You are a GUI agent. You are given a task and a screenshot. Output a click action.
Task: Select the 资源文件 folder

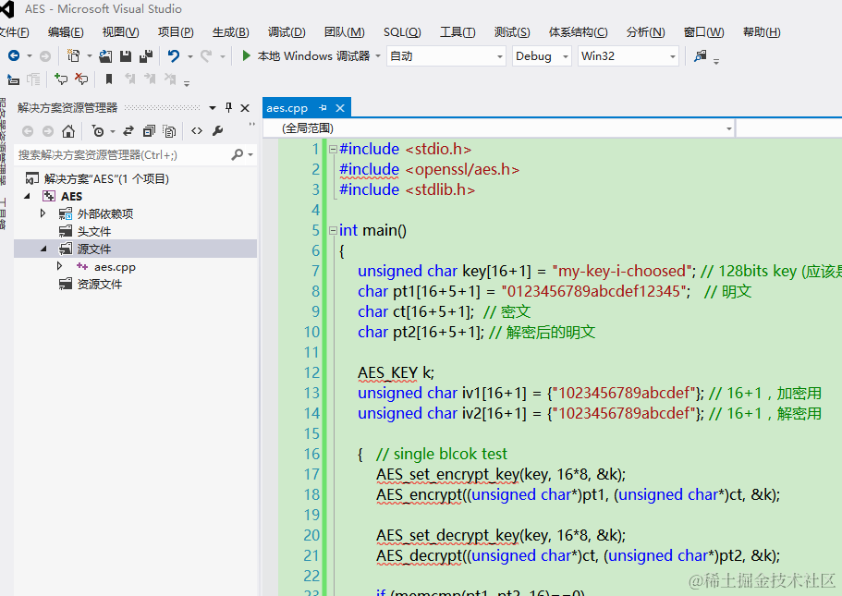(x=100, y=284)
